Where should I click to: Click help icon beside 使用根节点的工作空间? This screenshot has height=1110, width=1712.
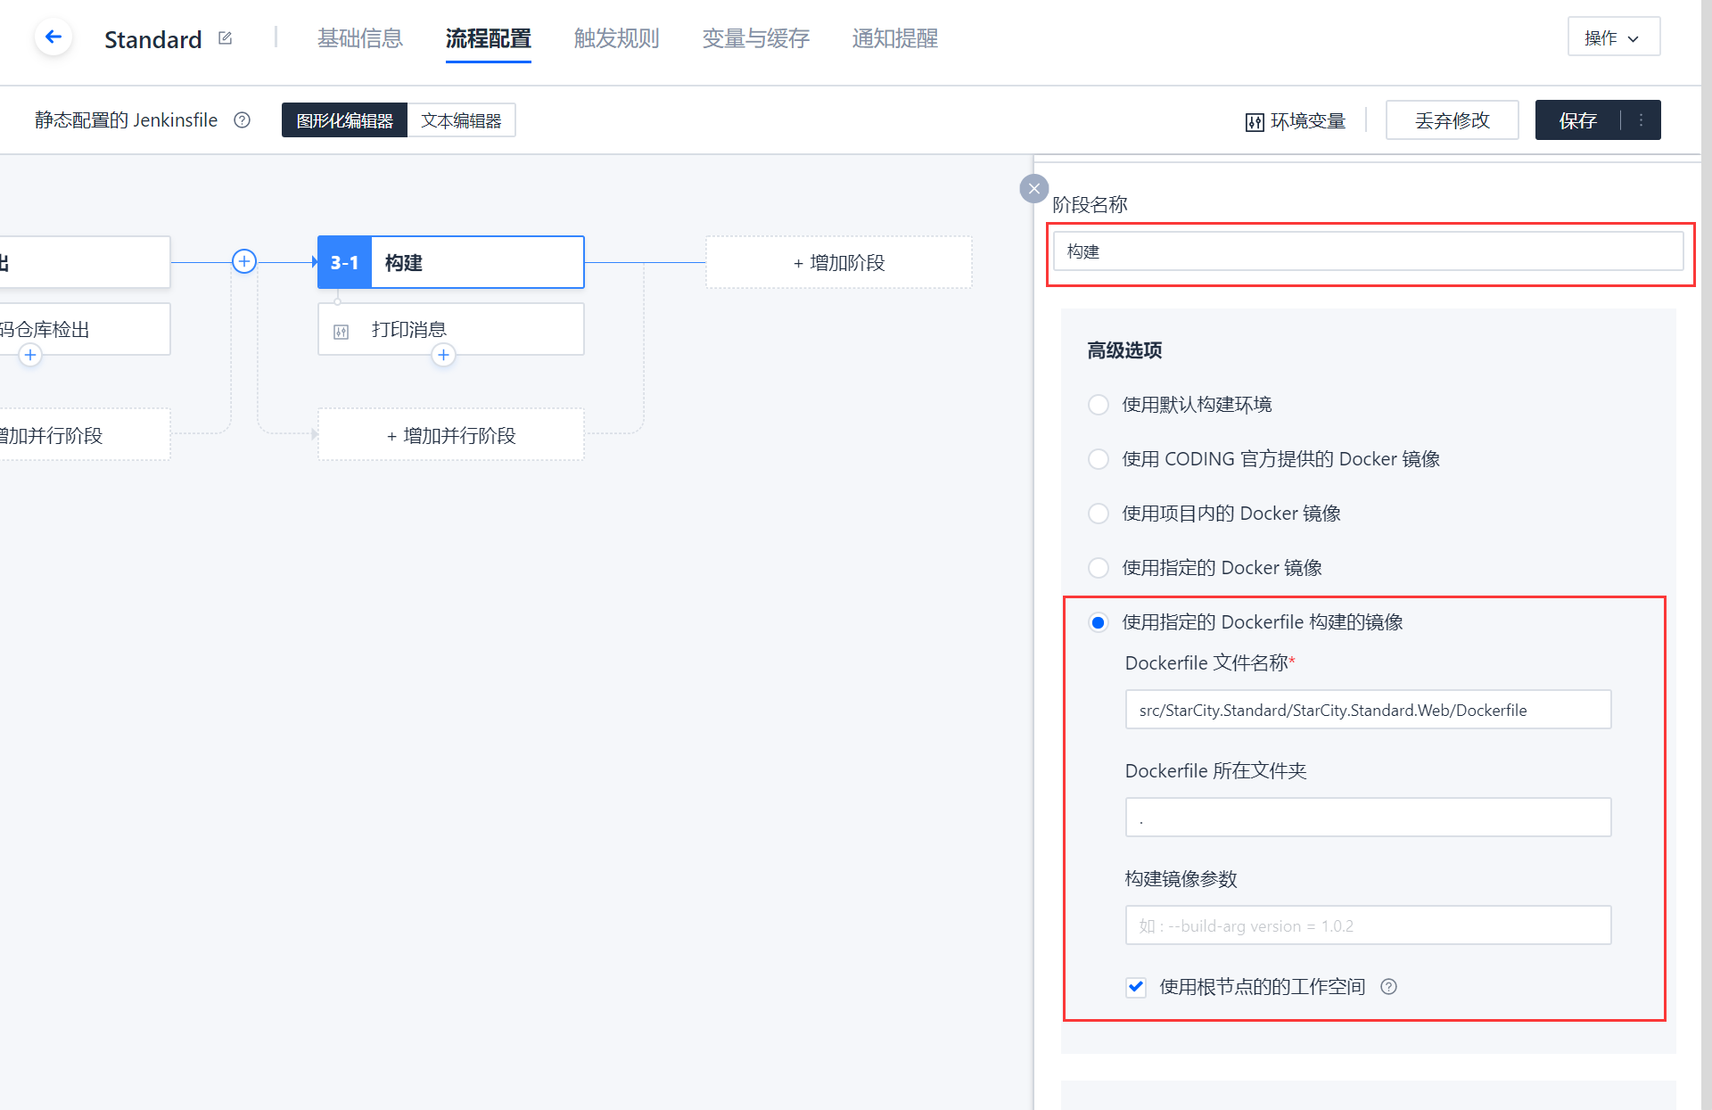click(1388, 987)
